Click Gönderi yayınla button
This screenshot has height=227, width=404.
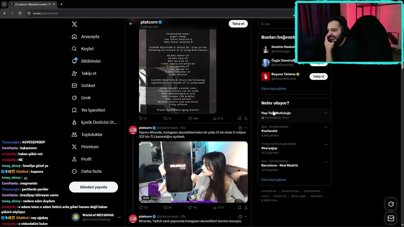[x=93, y=187]
